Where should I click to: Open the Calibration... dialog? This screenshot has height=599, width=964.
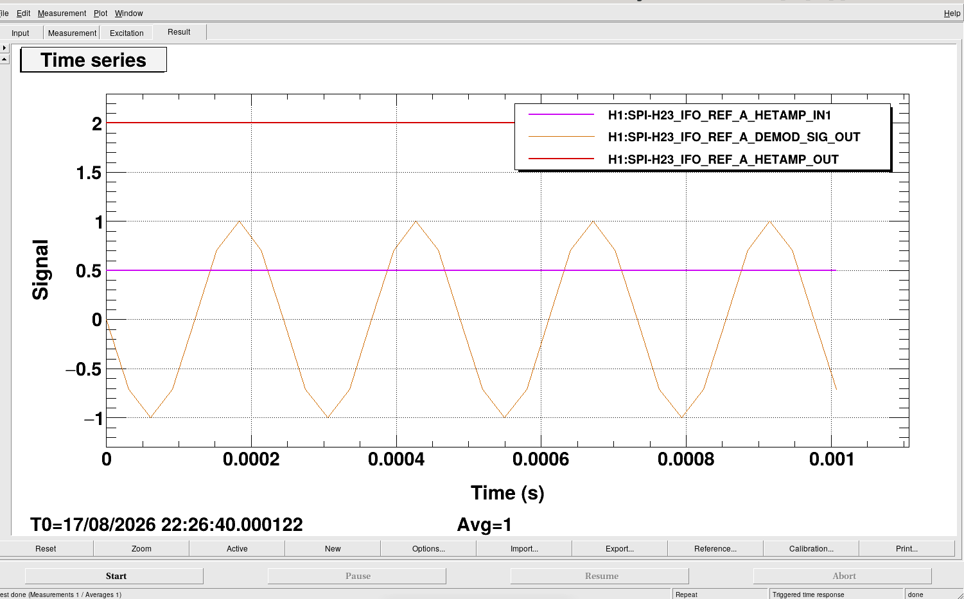coord(811,548)
